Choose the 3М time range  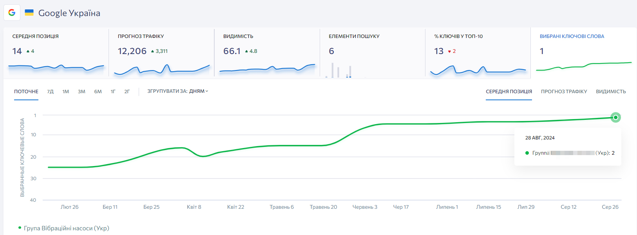81,92
